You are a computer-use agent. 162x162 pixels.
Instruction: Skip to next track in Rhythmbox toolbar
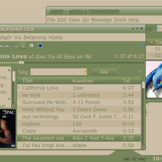tap(7, 46)
